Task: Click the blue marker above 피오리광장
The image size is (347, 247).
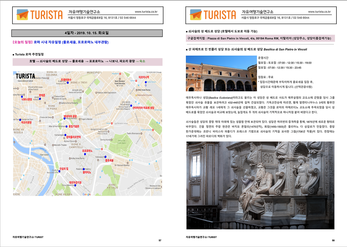Action: pyautogui.click(x=20, y=120)
